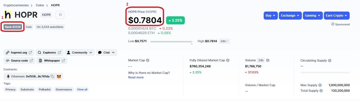Click the Total Supply info icon
The width and height of the screenshot is (360, 102).
(321, 91)
